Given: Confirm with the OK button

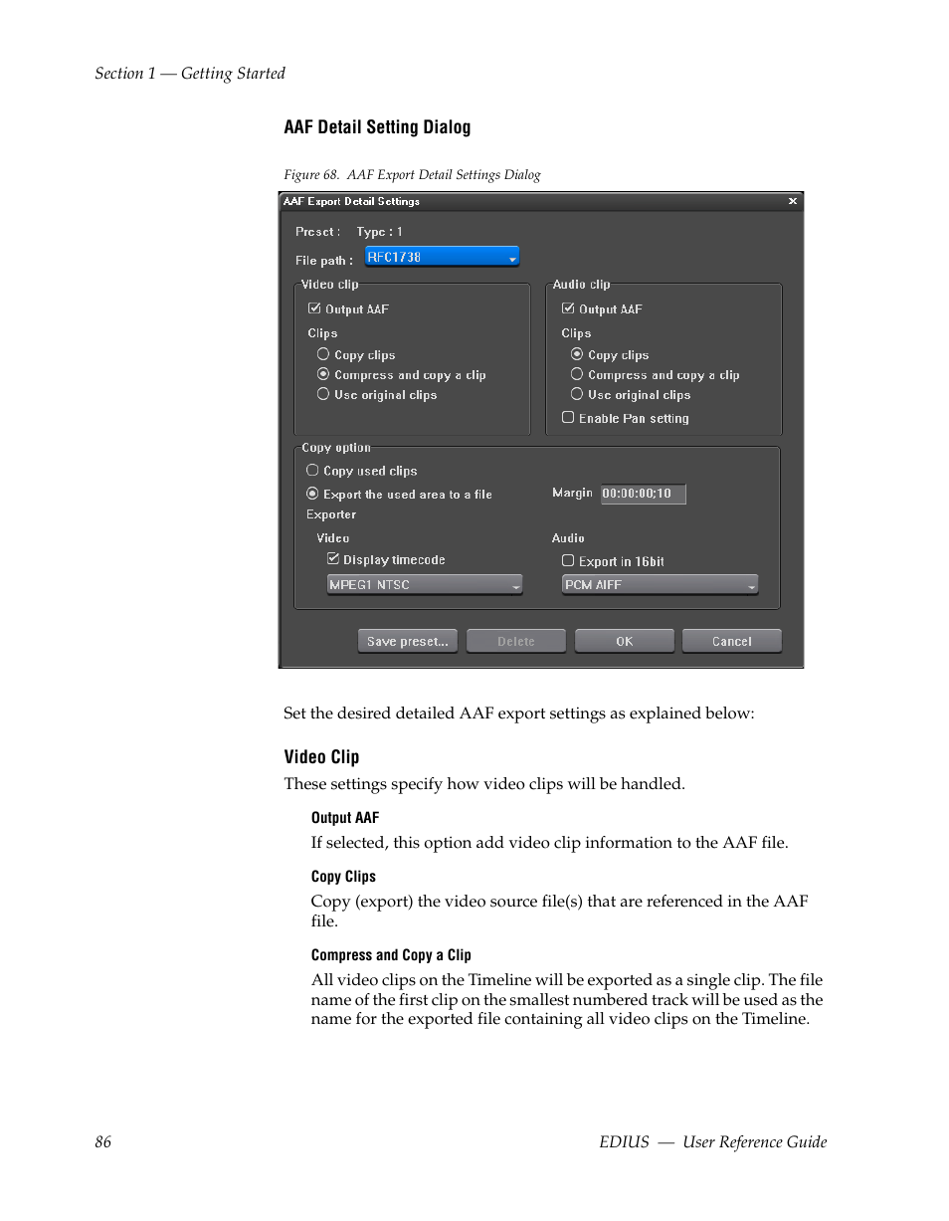Looking at the screenshot, I should tap(625, 642).
